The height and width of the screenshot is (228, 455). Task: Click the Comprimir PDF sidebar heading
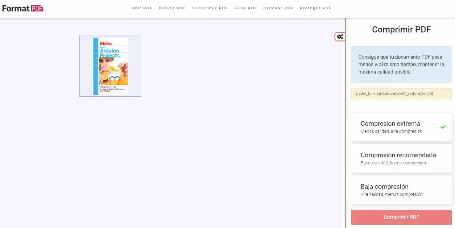coord(401,30)
